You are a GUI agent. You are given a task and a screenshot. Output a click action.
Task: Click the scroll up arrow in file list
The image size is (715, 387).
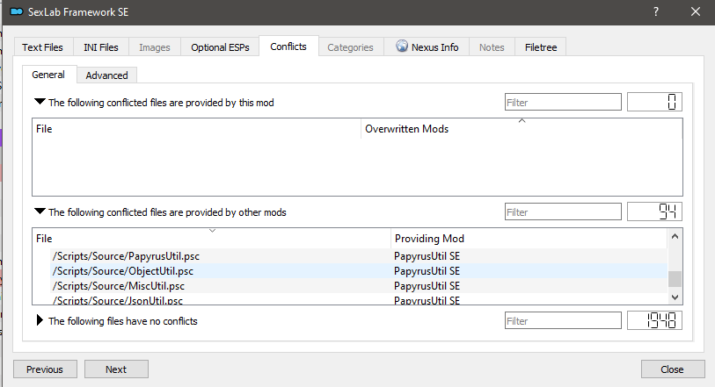coord(675,236)
